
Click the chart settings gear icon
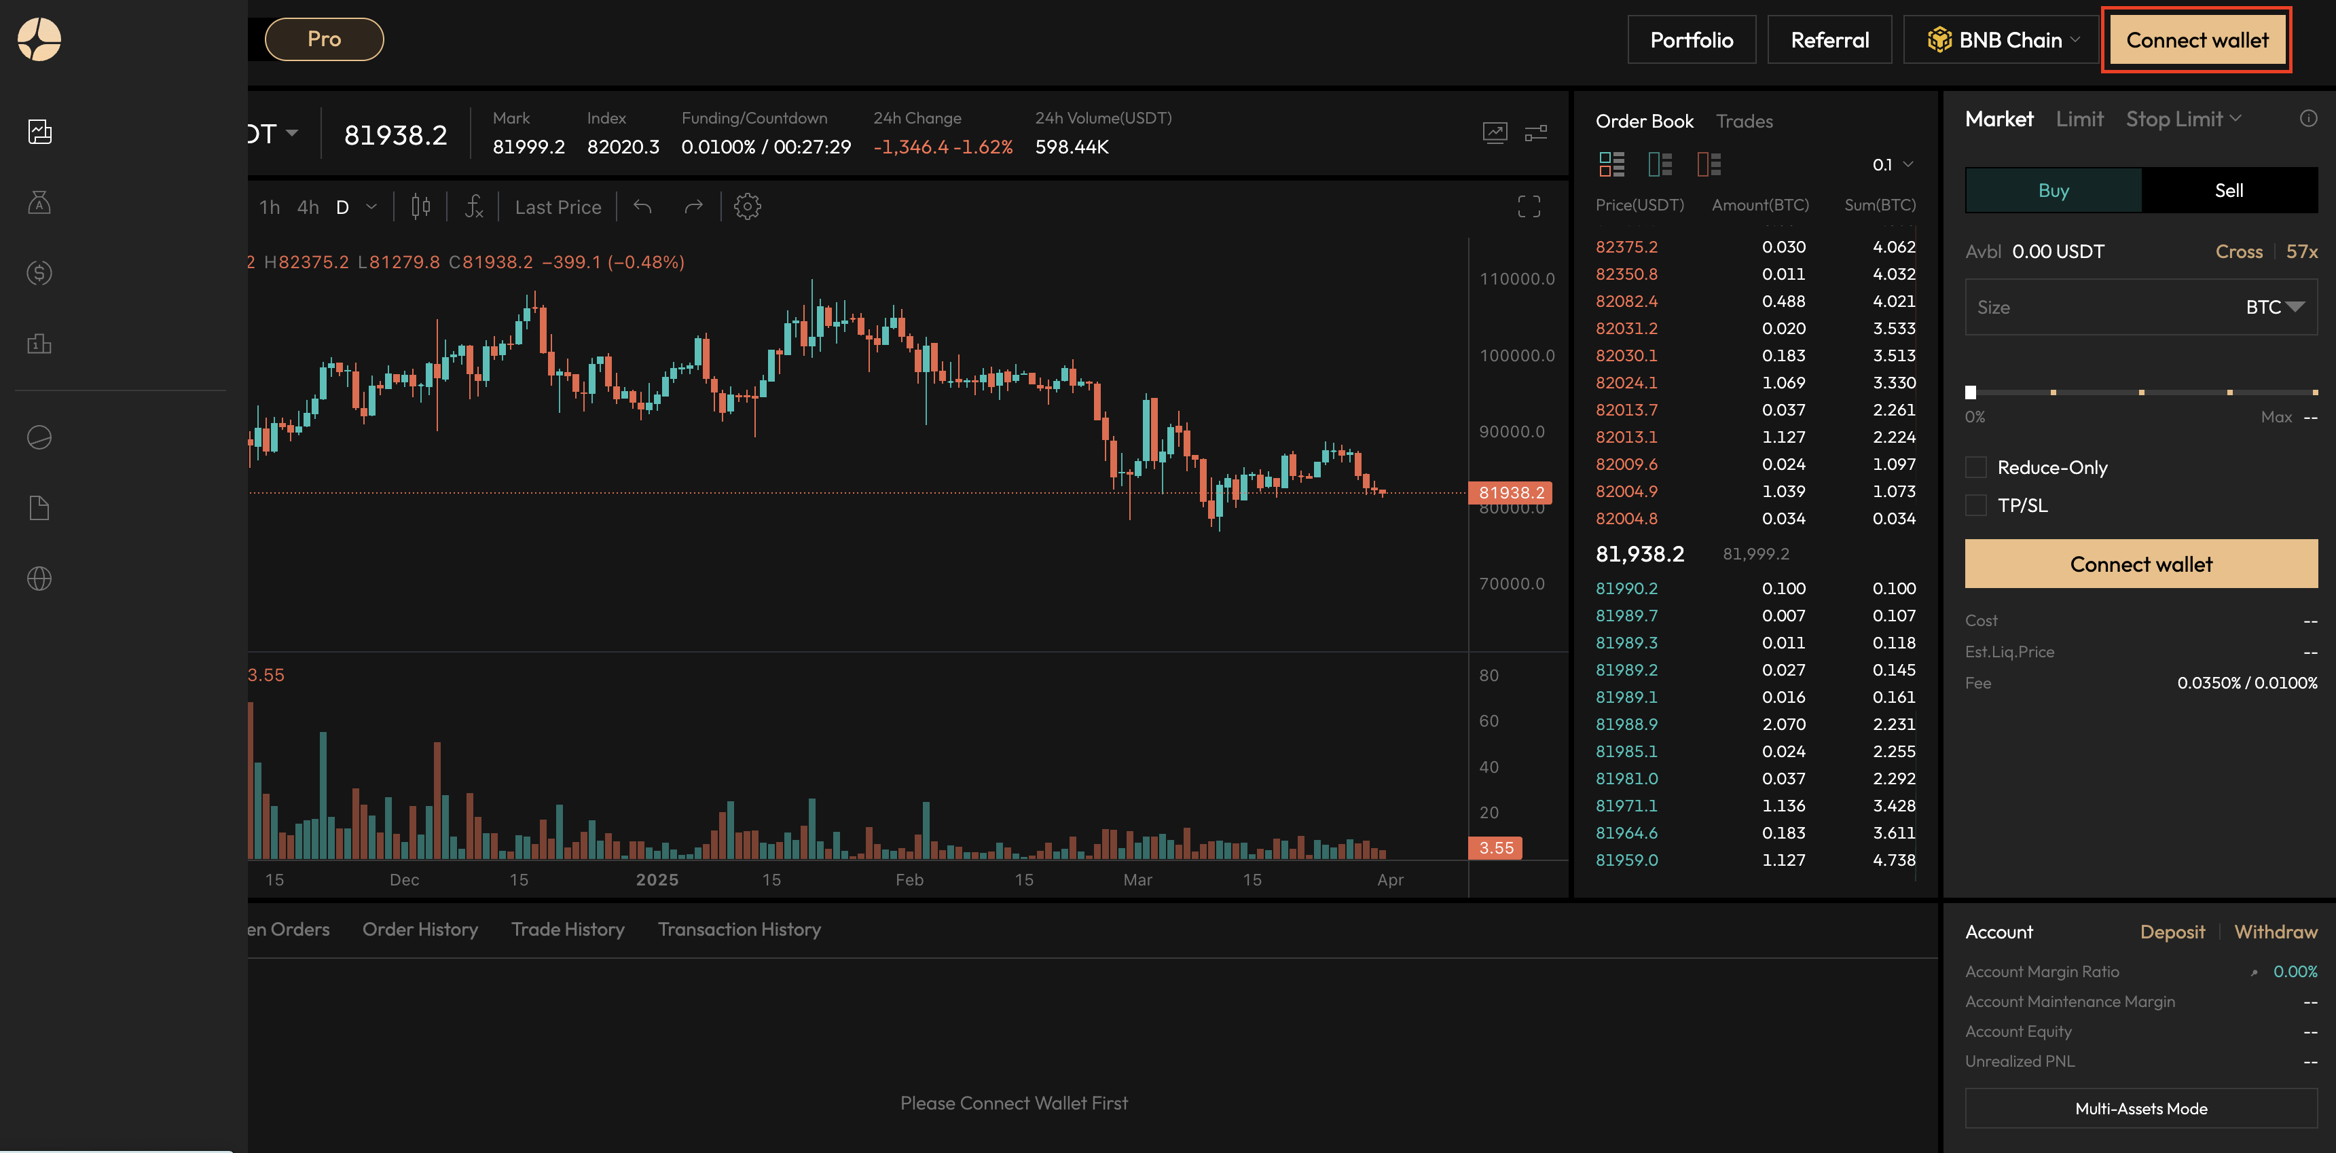point(746,206)
